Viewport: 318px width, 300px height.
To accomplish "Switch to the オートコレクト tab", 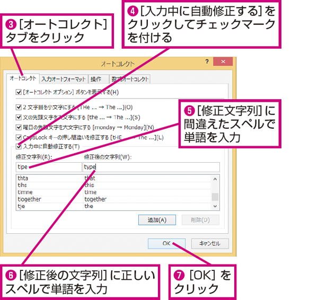I will pyautogui.click(x=23, y=78).
